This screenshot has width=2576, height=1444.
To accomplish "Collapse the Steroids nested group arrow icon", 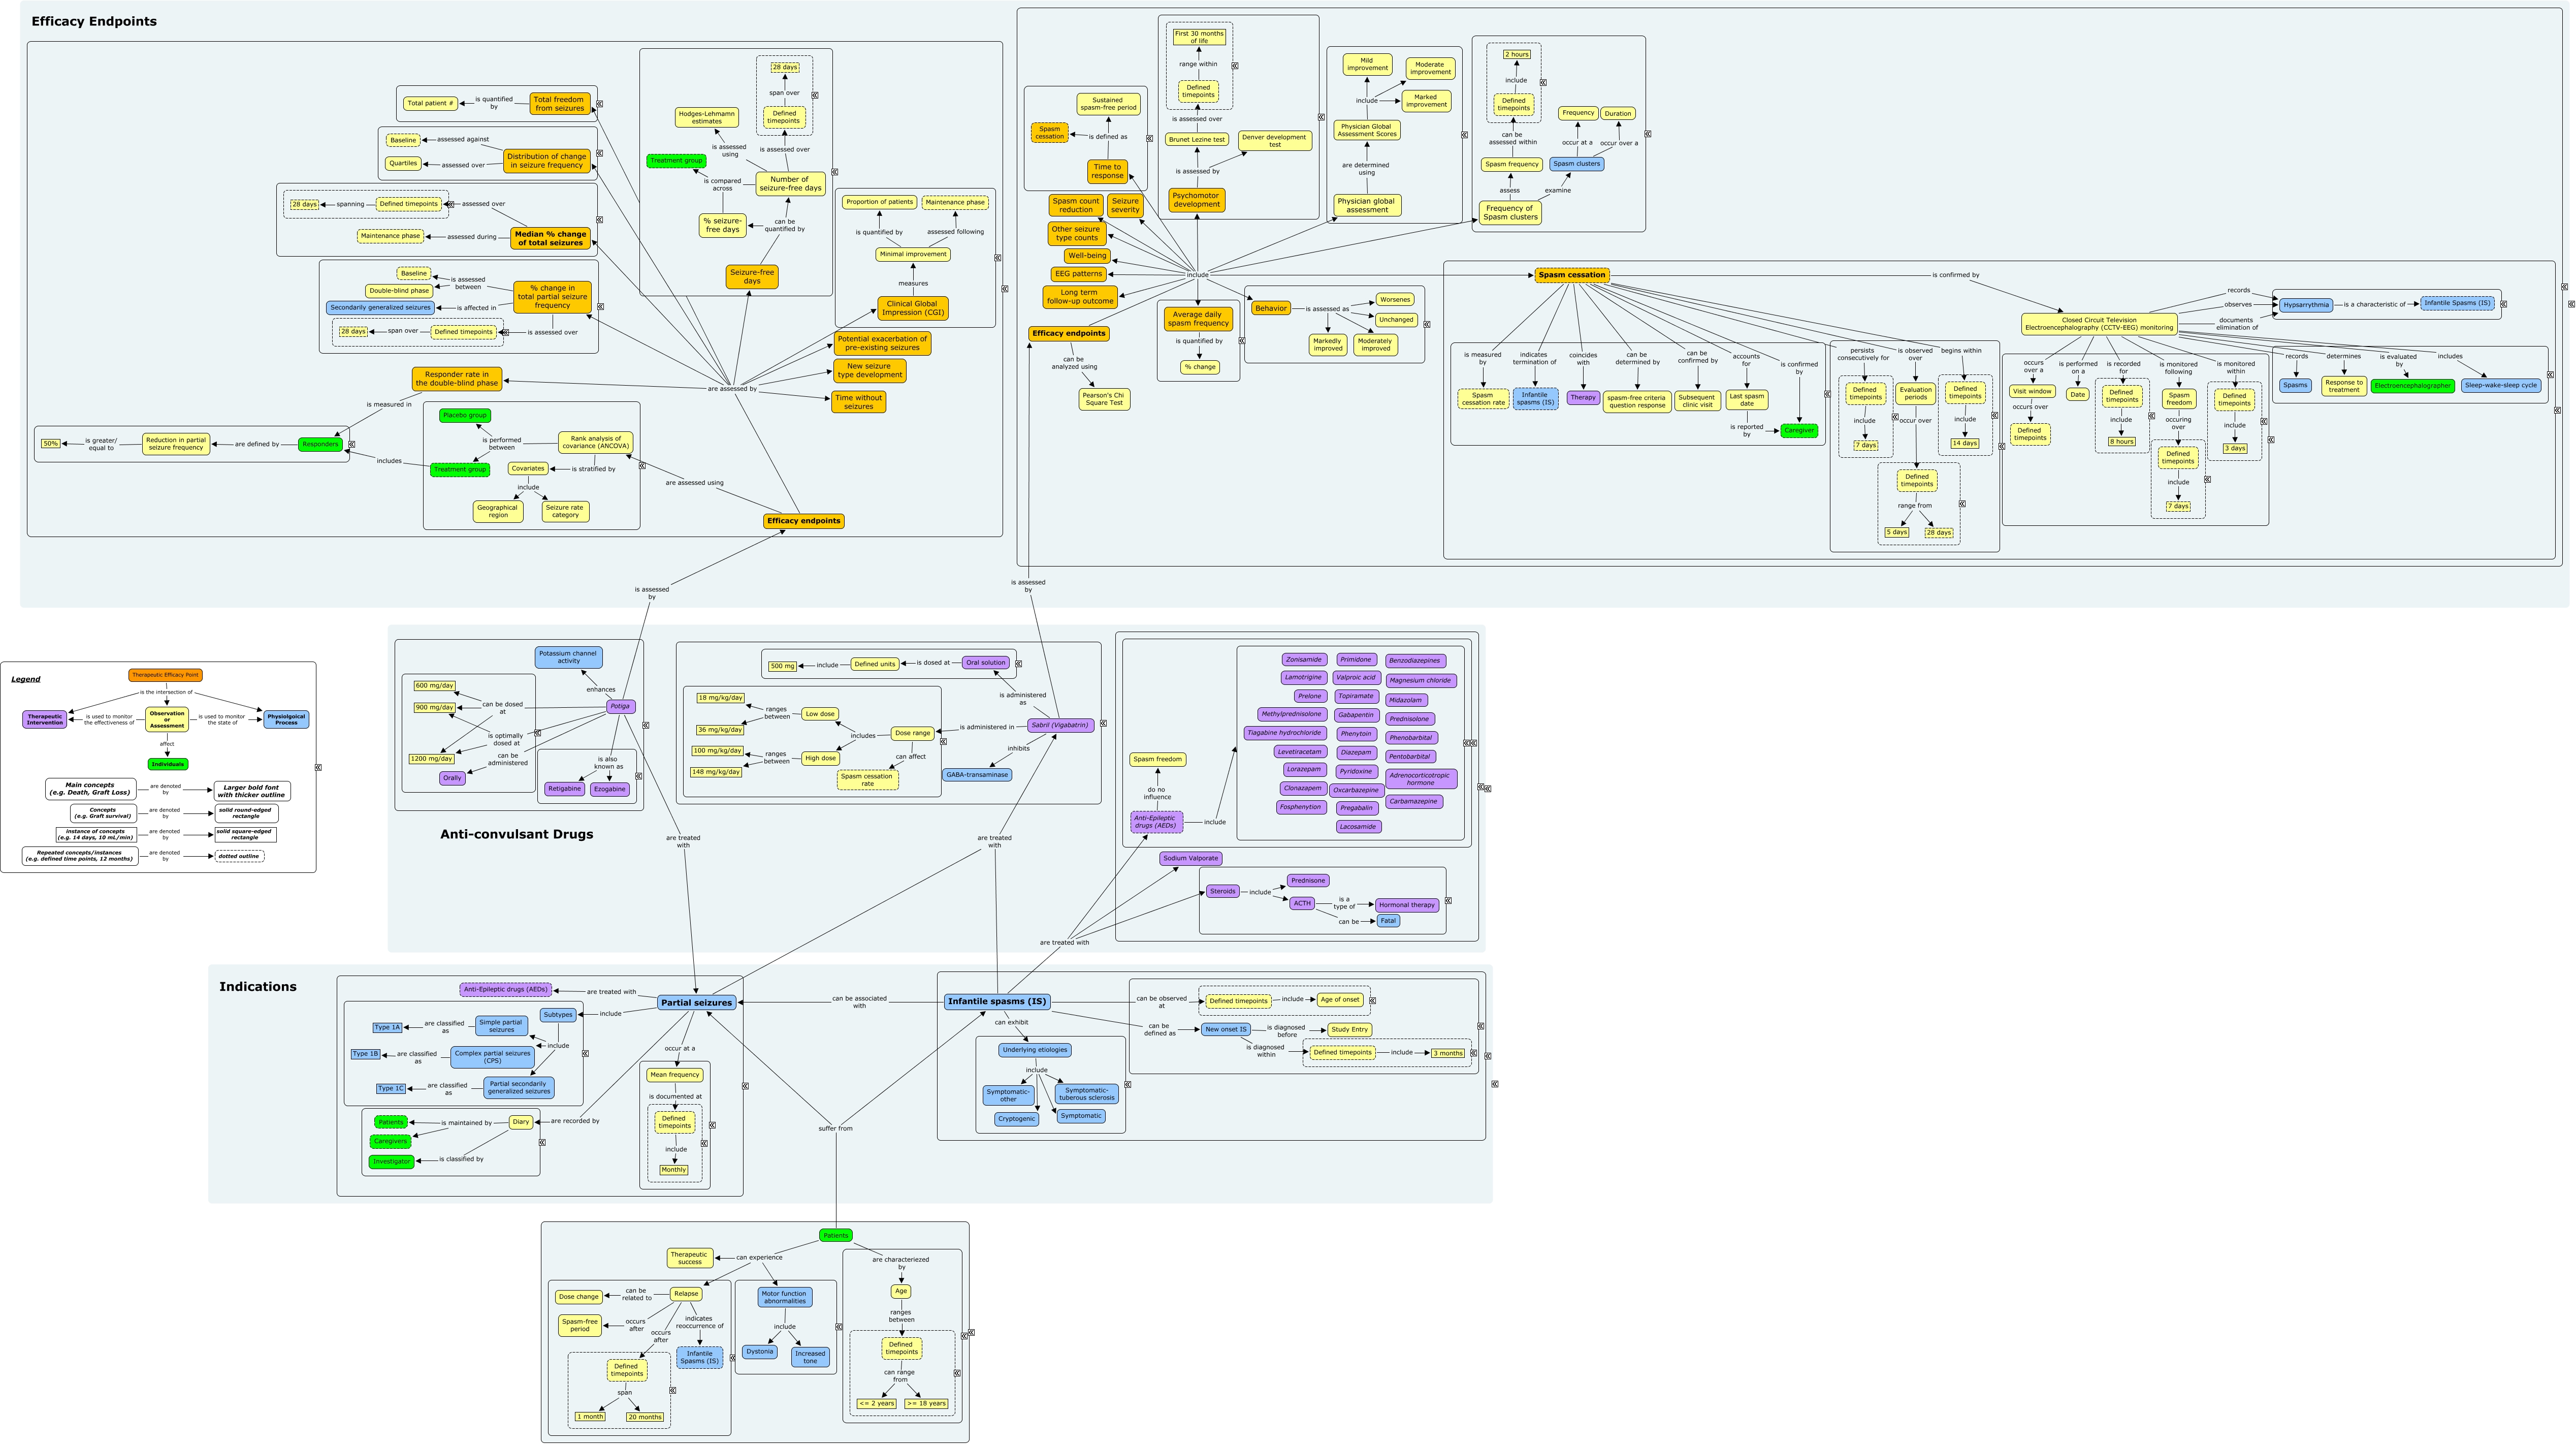I will point(1448,901).
